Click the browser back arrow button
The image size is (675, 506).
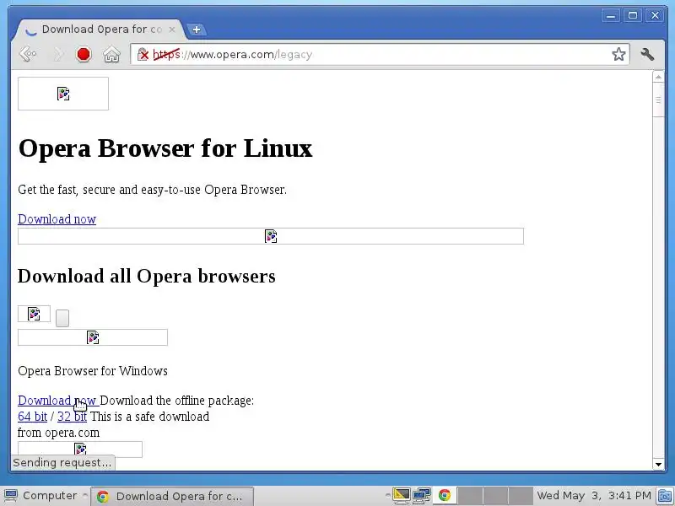(28, 54)
